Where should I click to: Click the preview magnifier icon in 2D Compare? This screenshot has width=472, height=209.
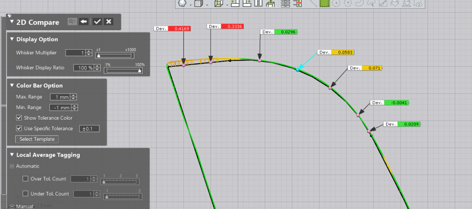(x=72, y=22)
